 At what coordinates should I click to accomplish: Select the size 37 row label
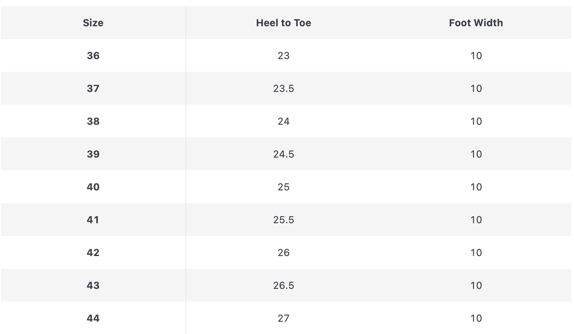click(93, 88)
